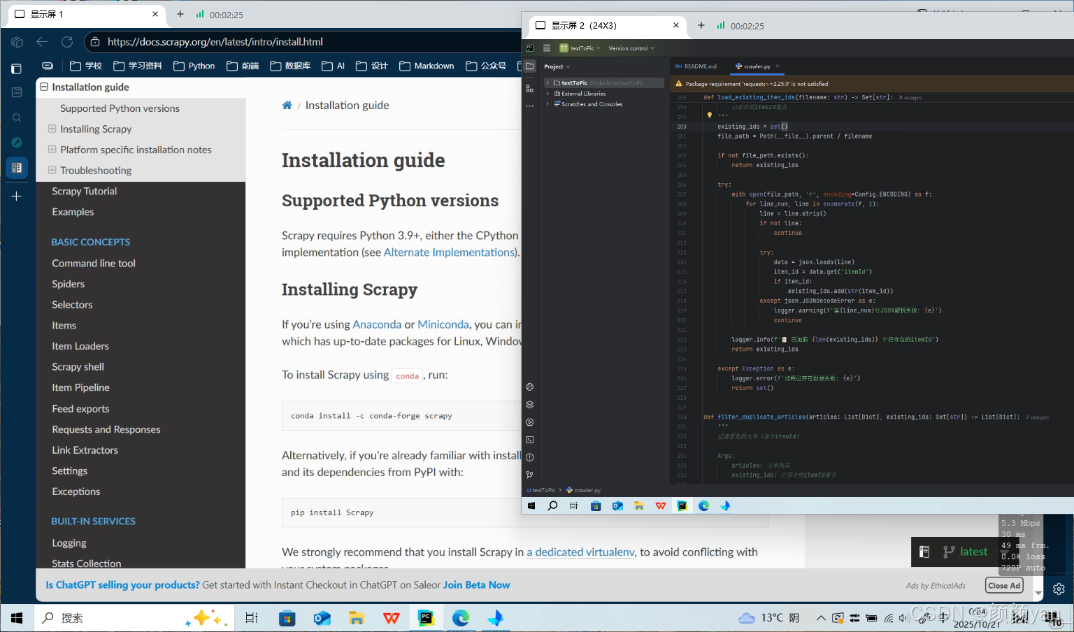Screen dimensions: 1074x632
Task: Open the Version control dropdown
Action: coord(631,48)
